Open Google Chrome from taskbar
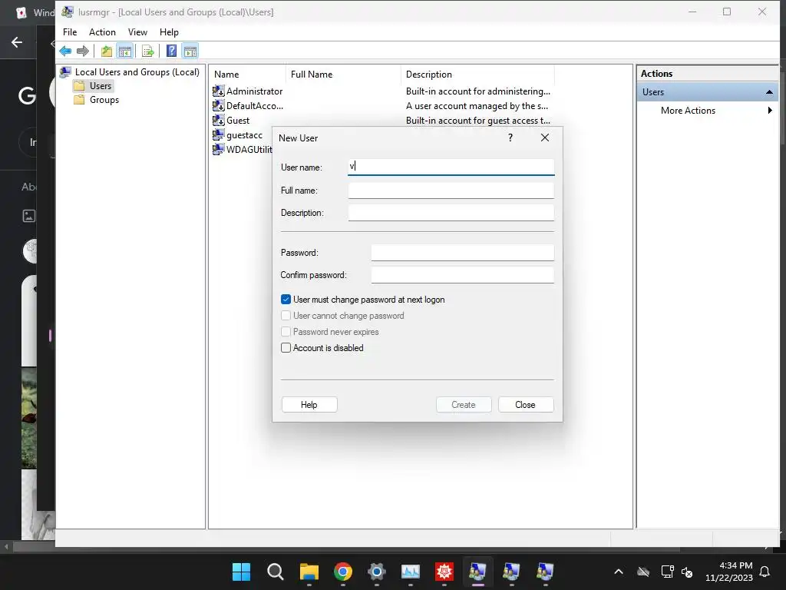This screenshot has height=590, width=786. point(343,571)
